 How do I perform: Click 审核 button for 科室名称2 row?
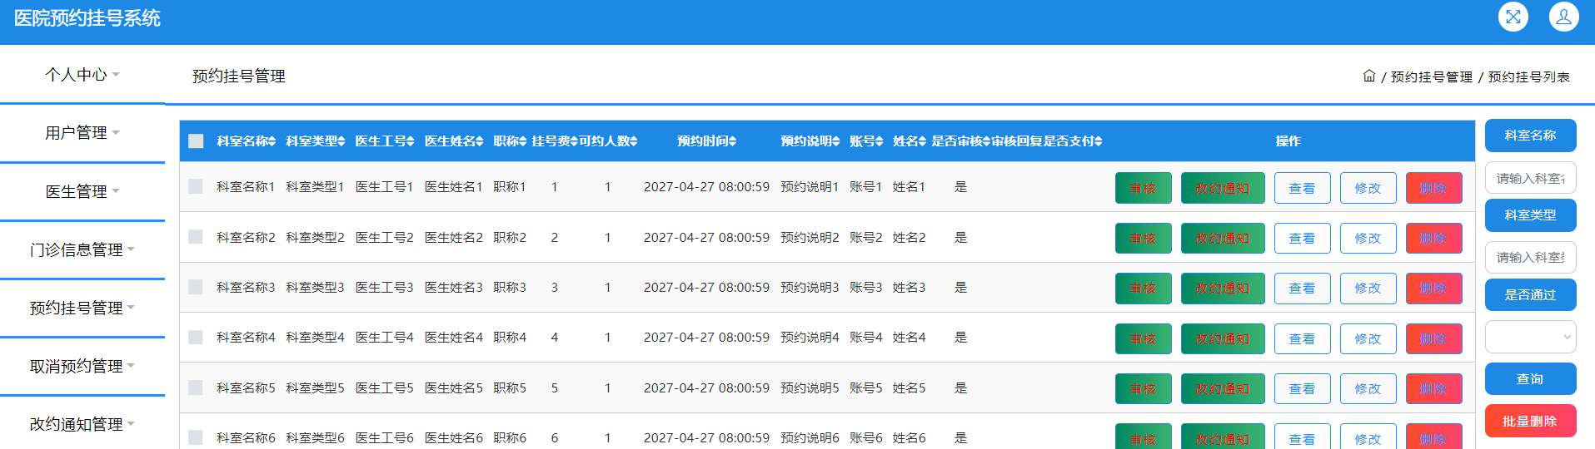click(x=1143, y=238)
